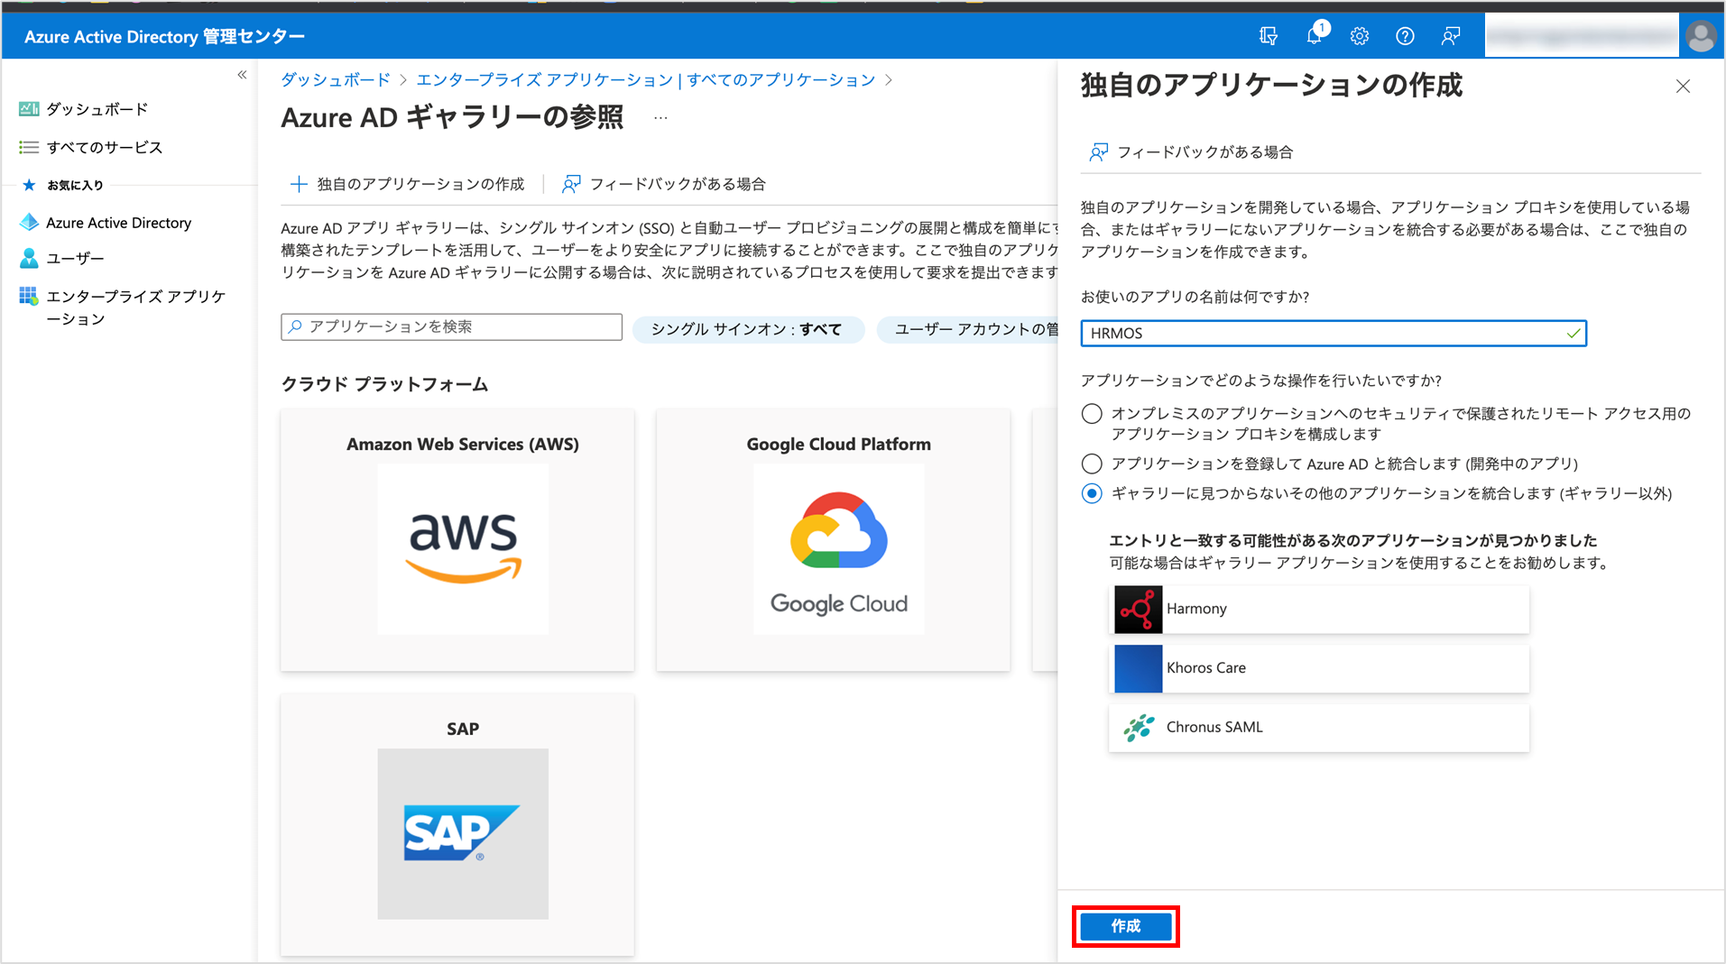This screenshot has width=1726, height=964.
Task: Select non-gallery (ギャラリー以外) radio option
Action: click(1092, 493)
